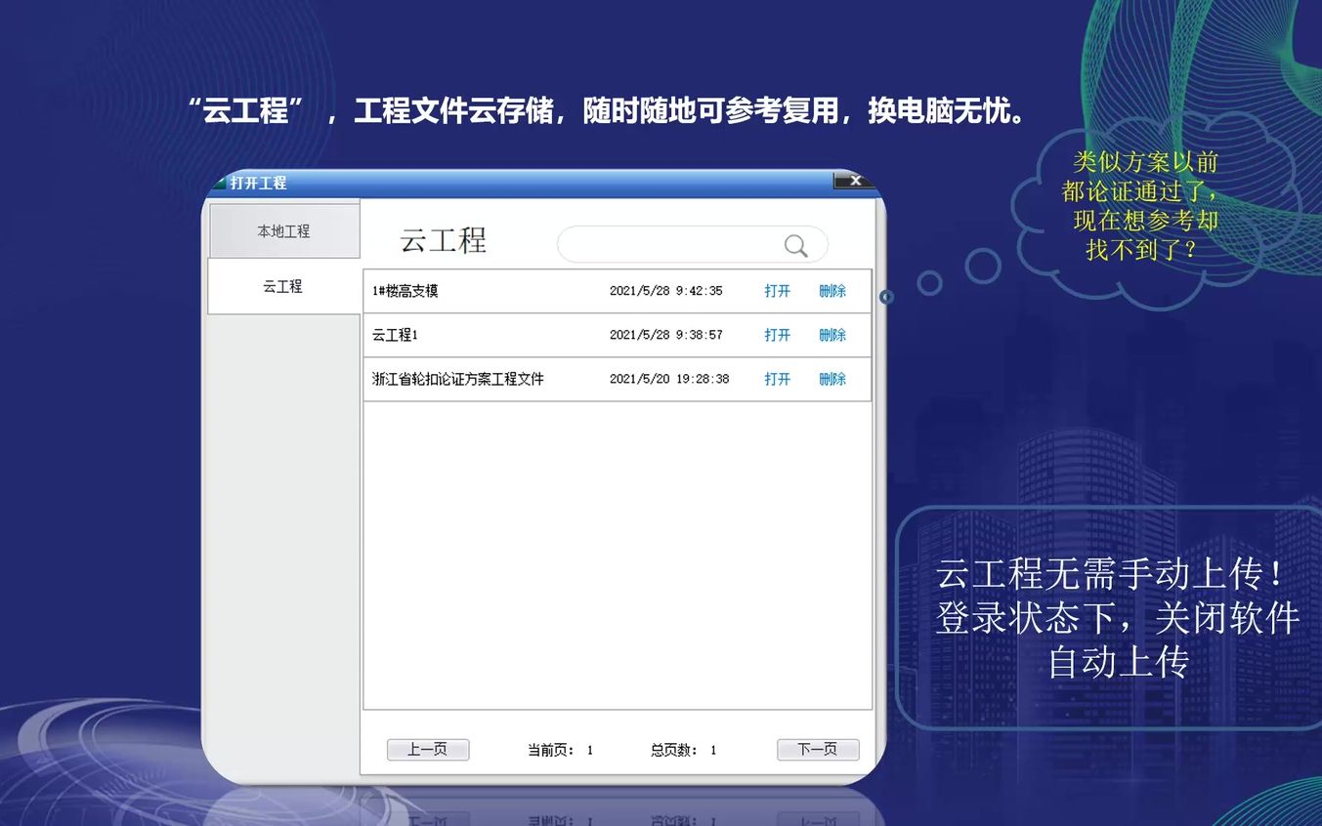Viewport: 1322px width, 826px height.
Task: Go to previous page with 上一页
Action: (x=428, y=750)
